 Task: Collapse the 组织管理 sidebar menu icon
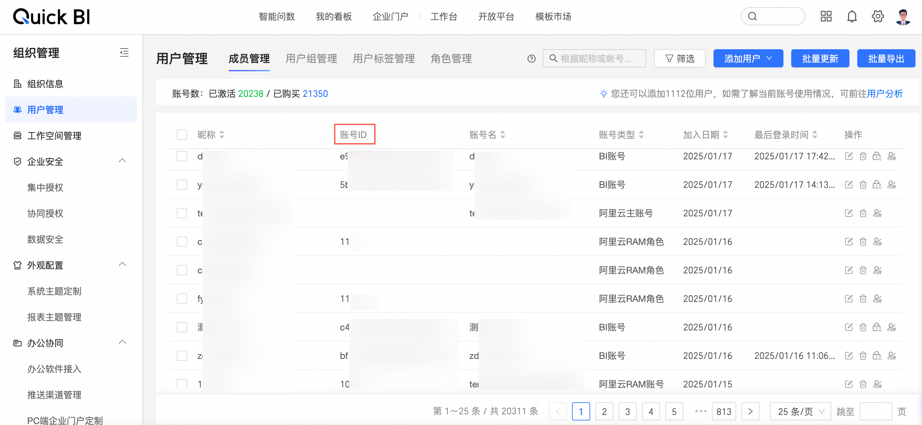(124, 52)
